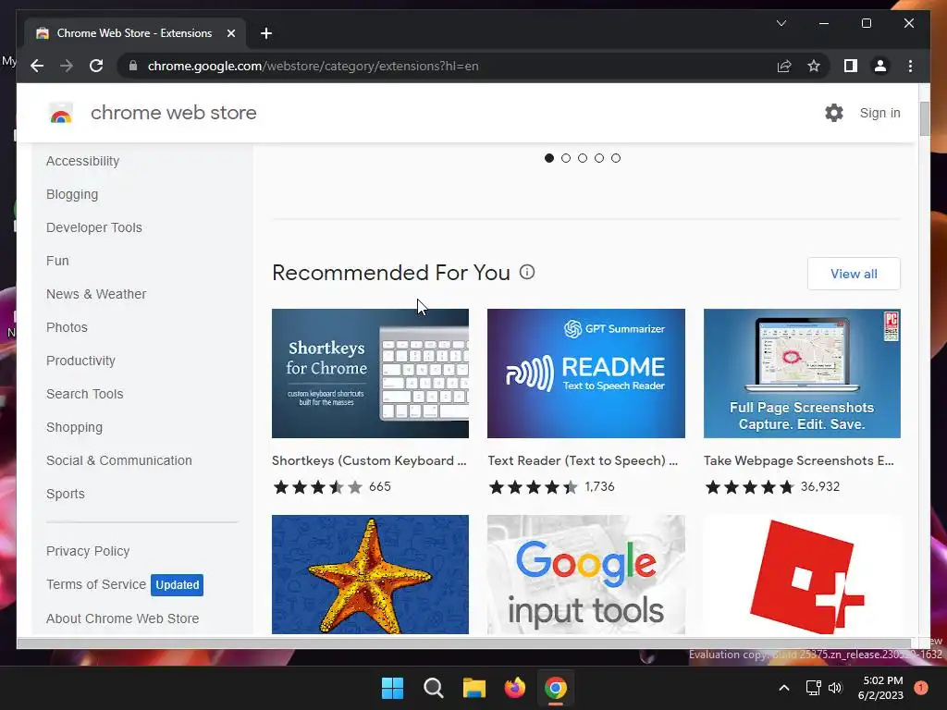Open Windows Start menu
The image size is (947, 710).
click(392, 688)
